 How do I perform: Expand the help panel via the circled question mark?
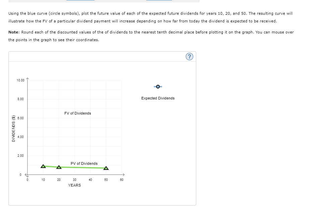tap(189, 56)
